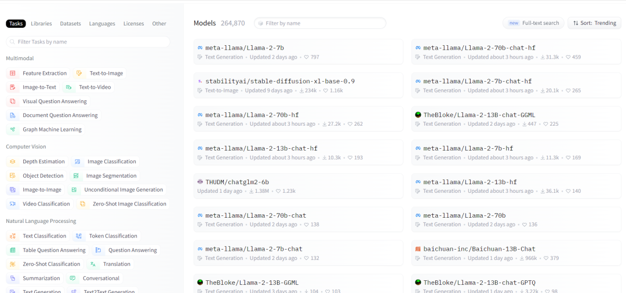
Task: Click the Table Question Answering icon
Action: [x=13, y=250]
